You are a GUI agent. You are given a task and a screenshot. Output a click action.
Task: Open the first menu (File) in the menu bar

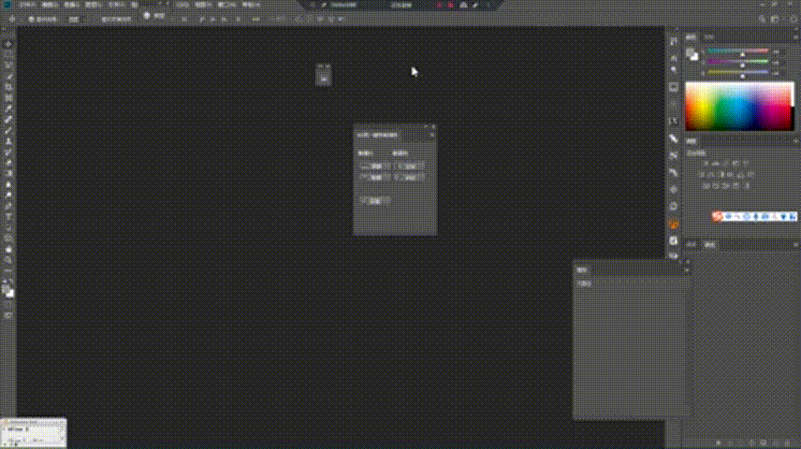click(x=27, y=5)
